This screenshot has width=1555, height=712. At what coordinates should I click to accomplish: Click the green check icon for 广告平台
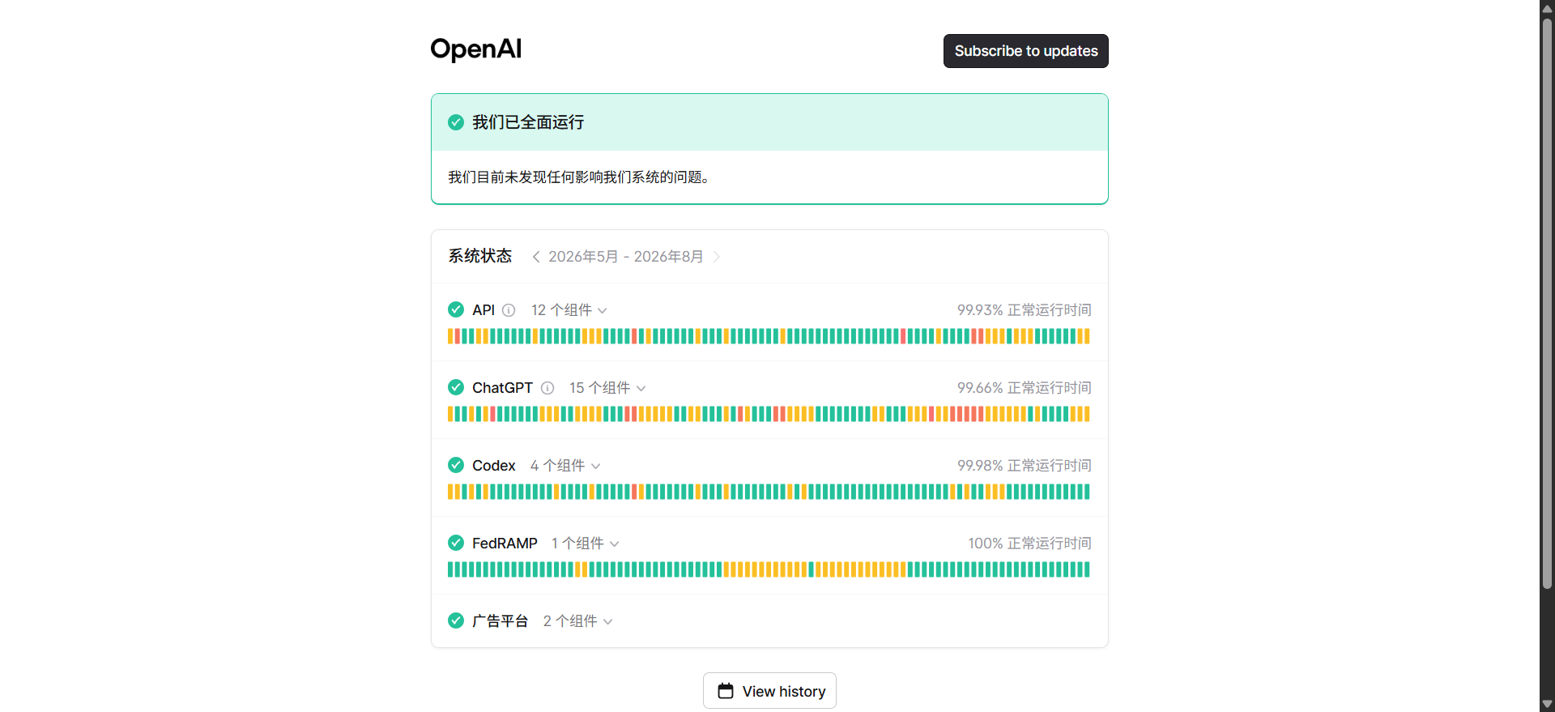(x=456, y=620)
